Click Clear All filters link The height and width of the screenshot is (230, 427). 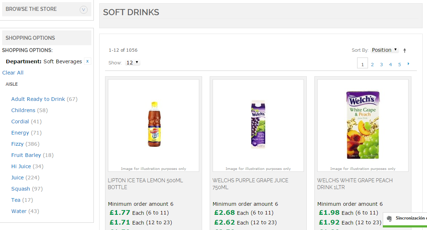[x=13, y=73]
